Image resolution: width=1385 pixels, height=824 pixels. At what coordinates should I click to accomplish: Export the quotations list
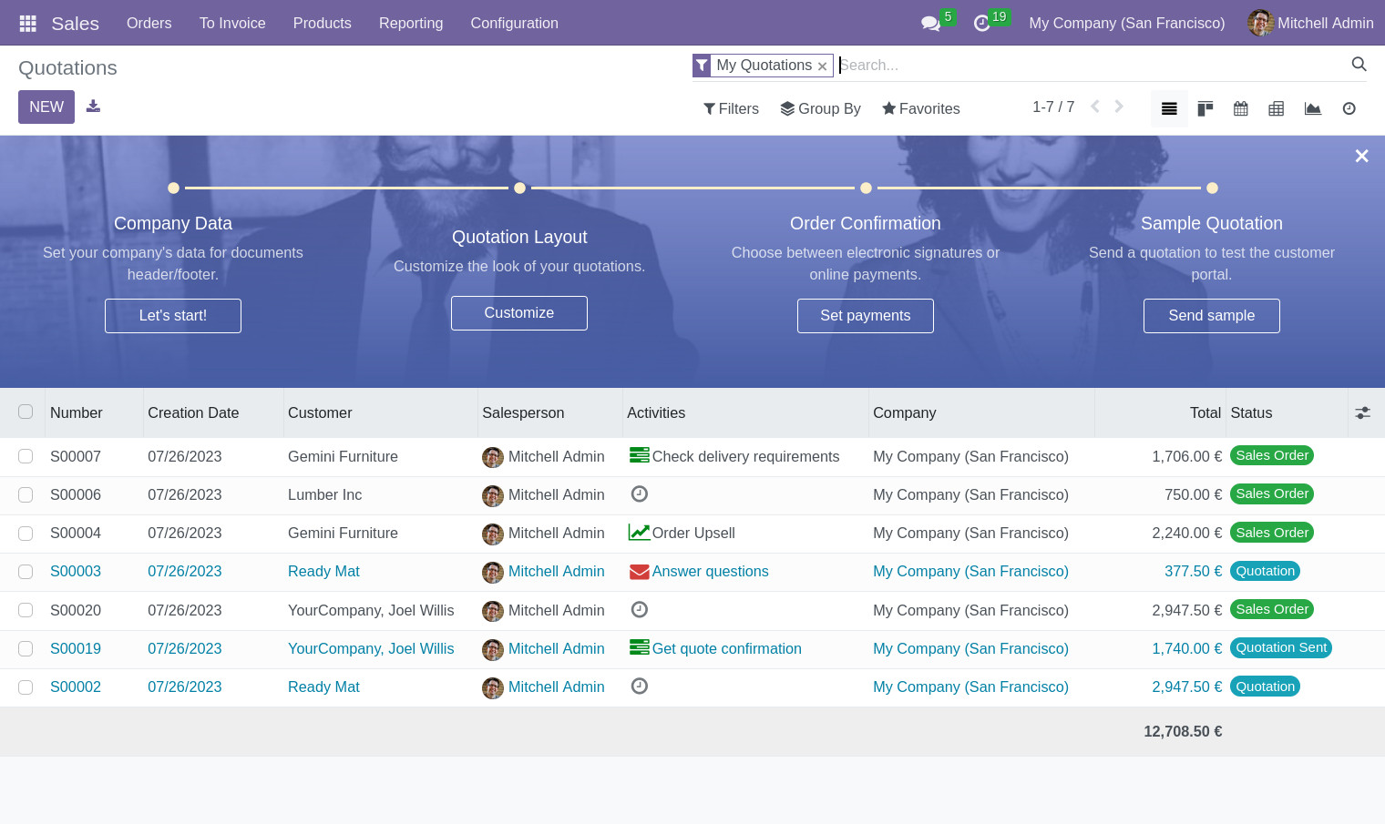pos(93,107)
